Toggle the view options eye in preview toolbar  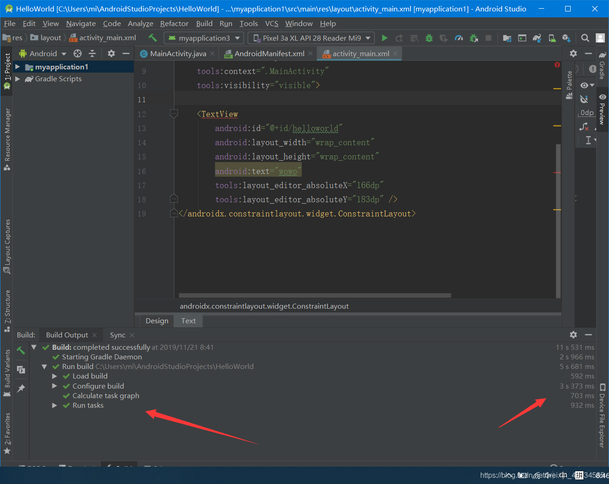587,85
